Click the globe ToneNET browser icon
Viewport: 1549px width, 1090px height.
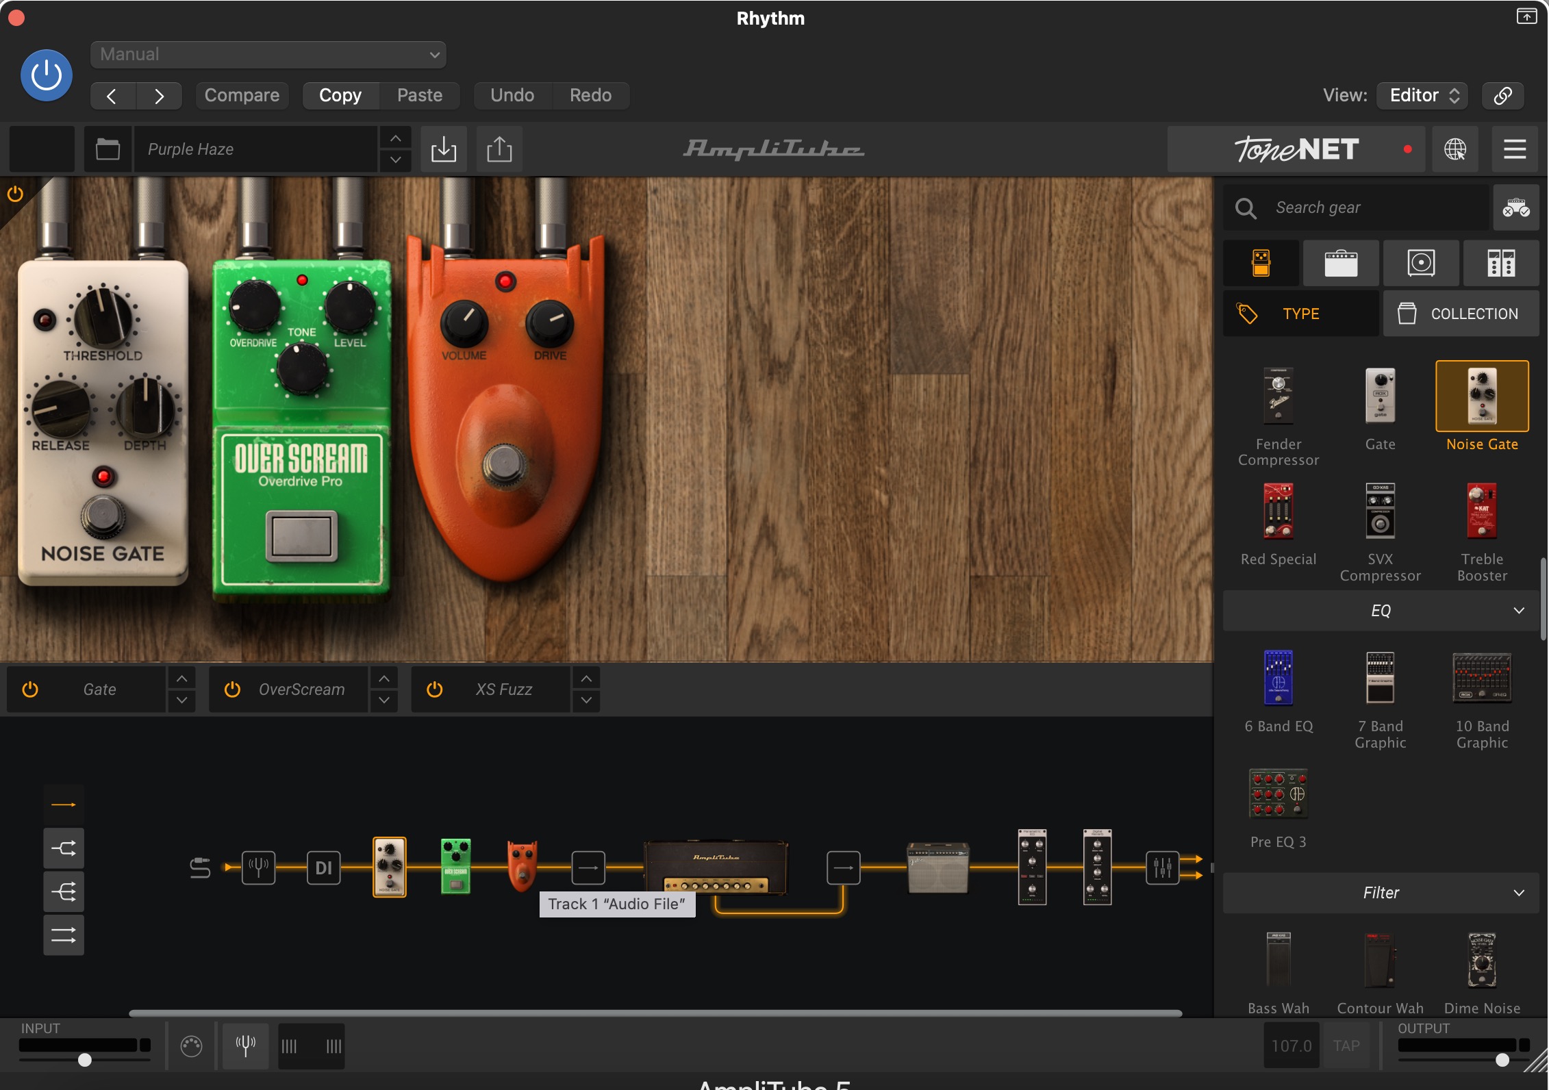click(1455, 149)
